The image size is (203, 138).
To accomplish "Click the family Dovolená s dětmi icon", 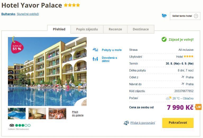I will pyautogui.click(x=95, y=59).
